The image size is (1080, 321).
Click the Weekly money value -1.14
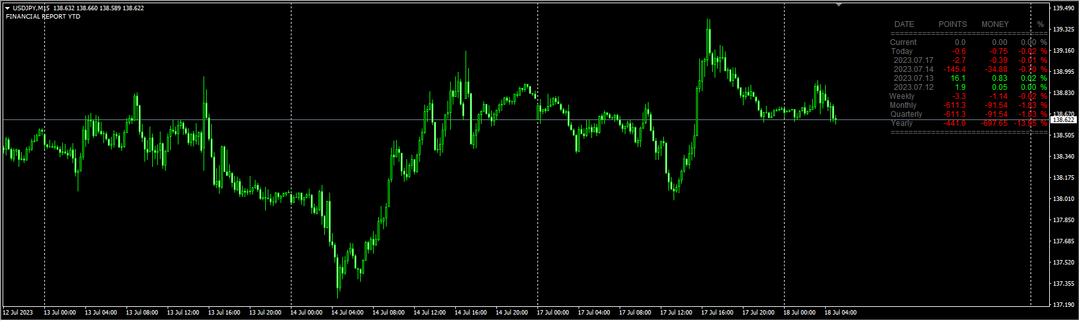point(998,96)
